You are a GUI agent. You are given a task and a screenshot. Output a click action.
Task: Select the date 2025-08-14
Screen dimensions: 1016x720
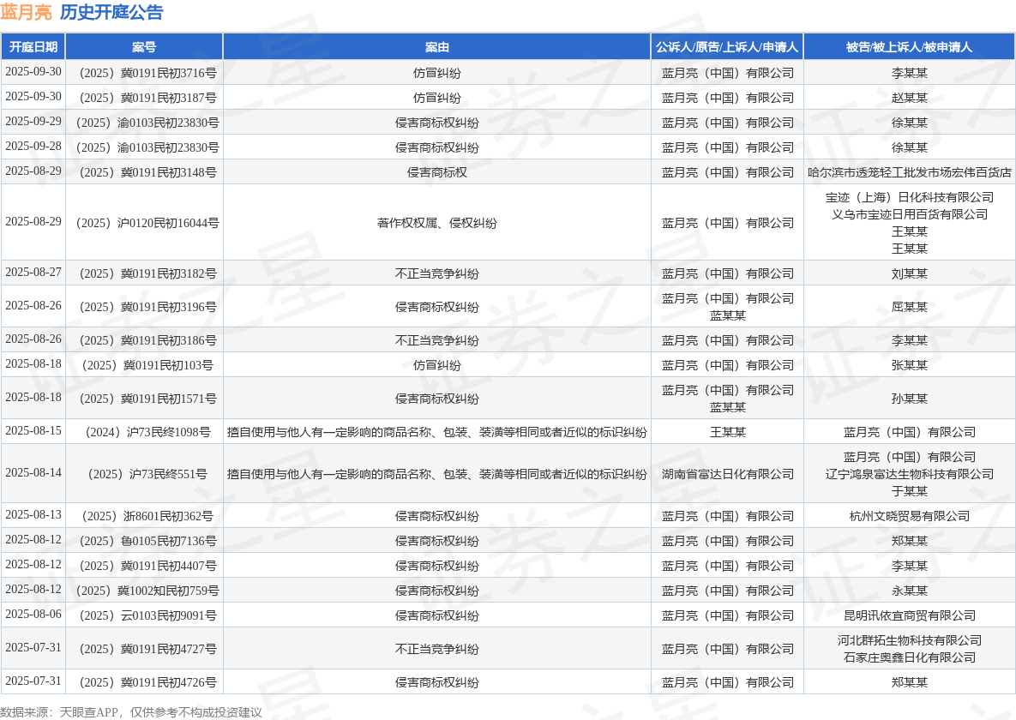[x=33, y=472]
